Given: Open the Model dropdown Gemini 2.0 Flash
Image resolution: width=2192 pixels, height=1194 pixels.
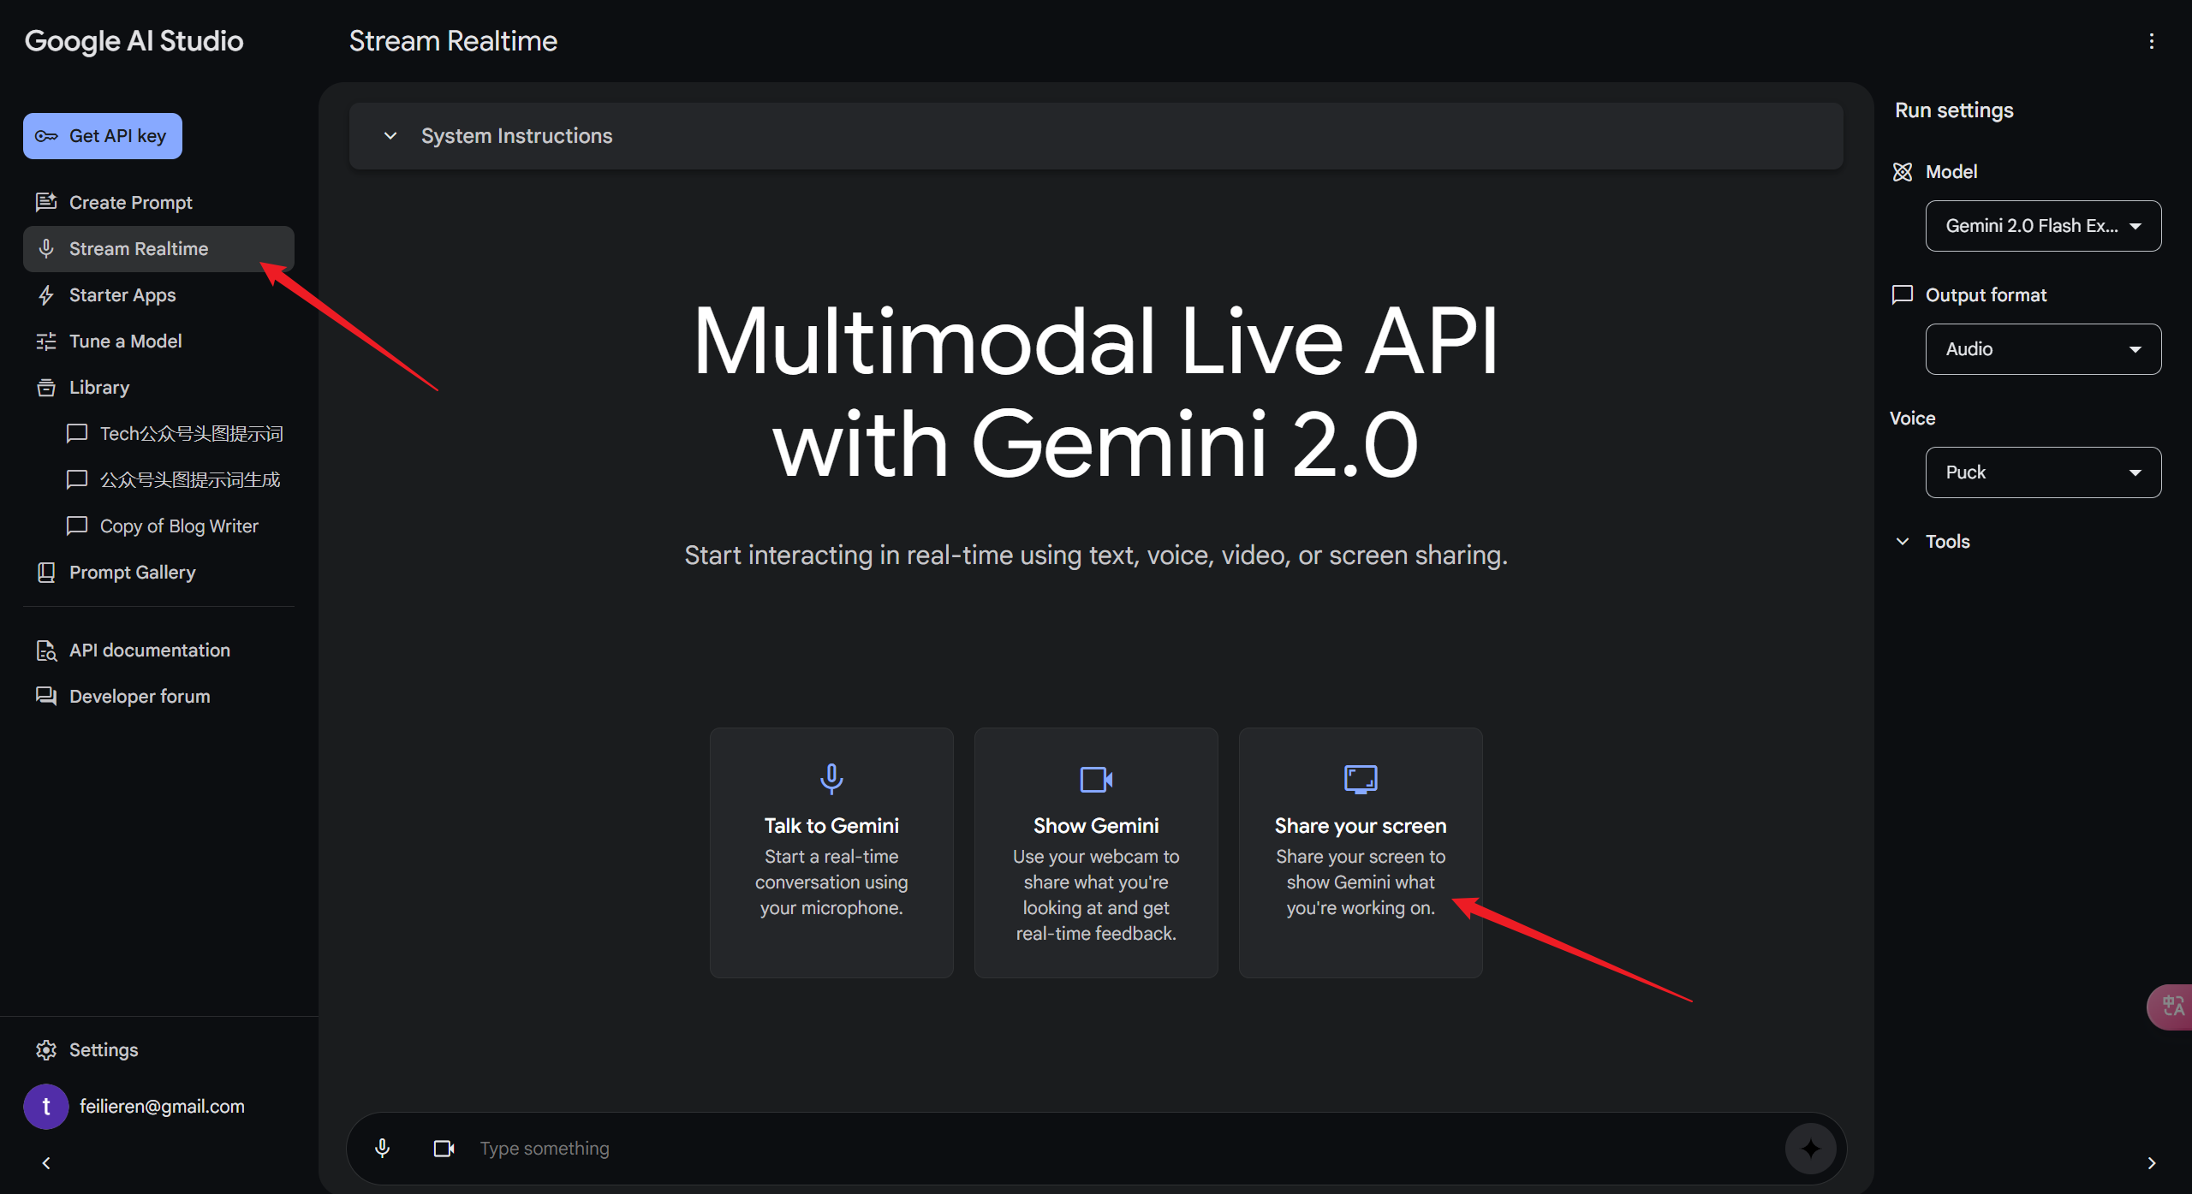Looking at the screenshot, I should 2042,226.
